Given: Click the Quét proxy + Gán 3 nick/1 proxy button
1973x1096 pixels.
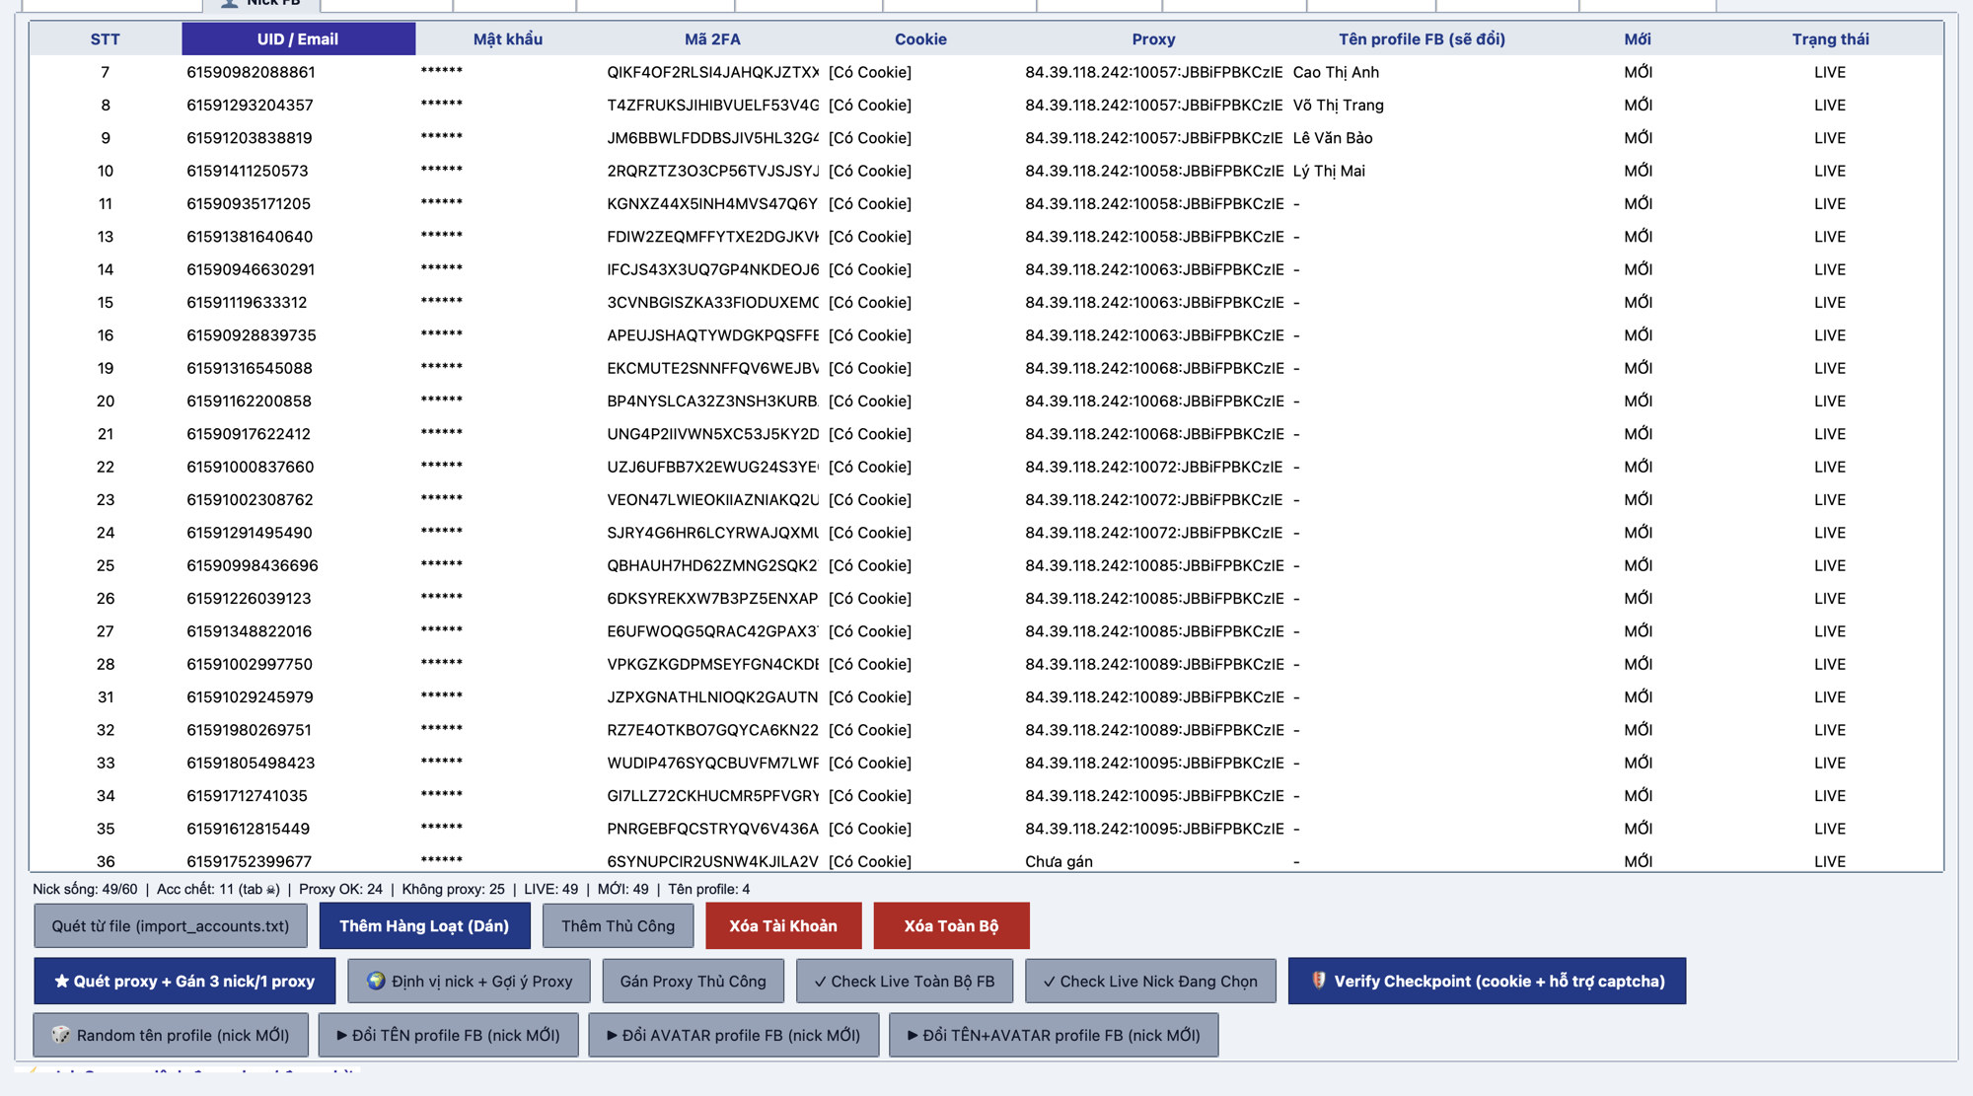Looking at the screenshot, I should [x=184, y=981].
